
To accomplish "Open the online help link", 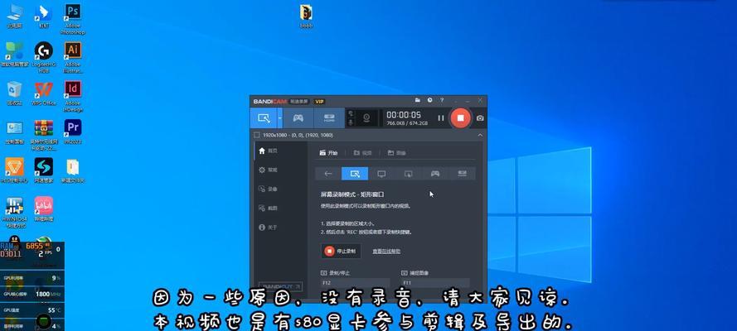I will (x=386, y=252).
